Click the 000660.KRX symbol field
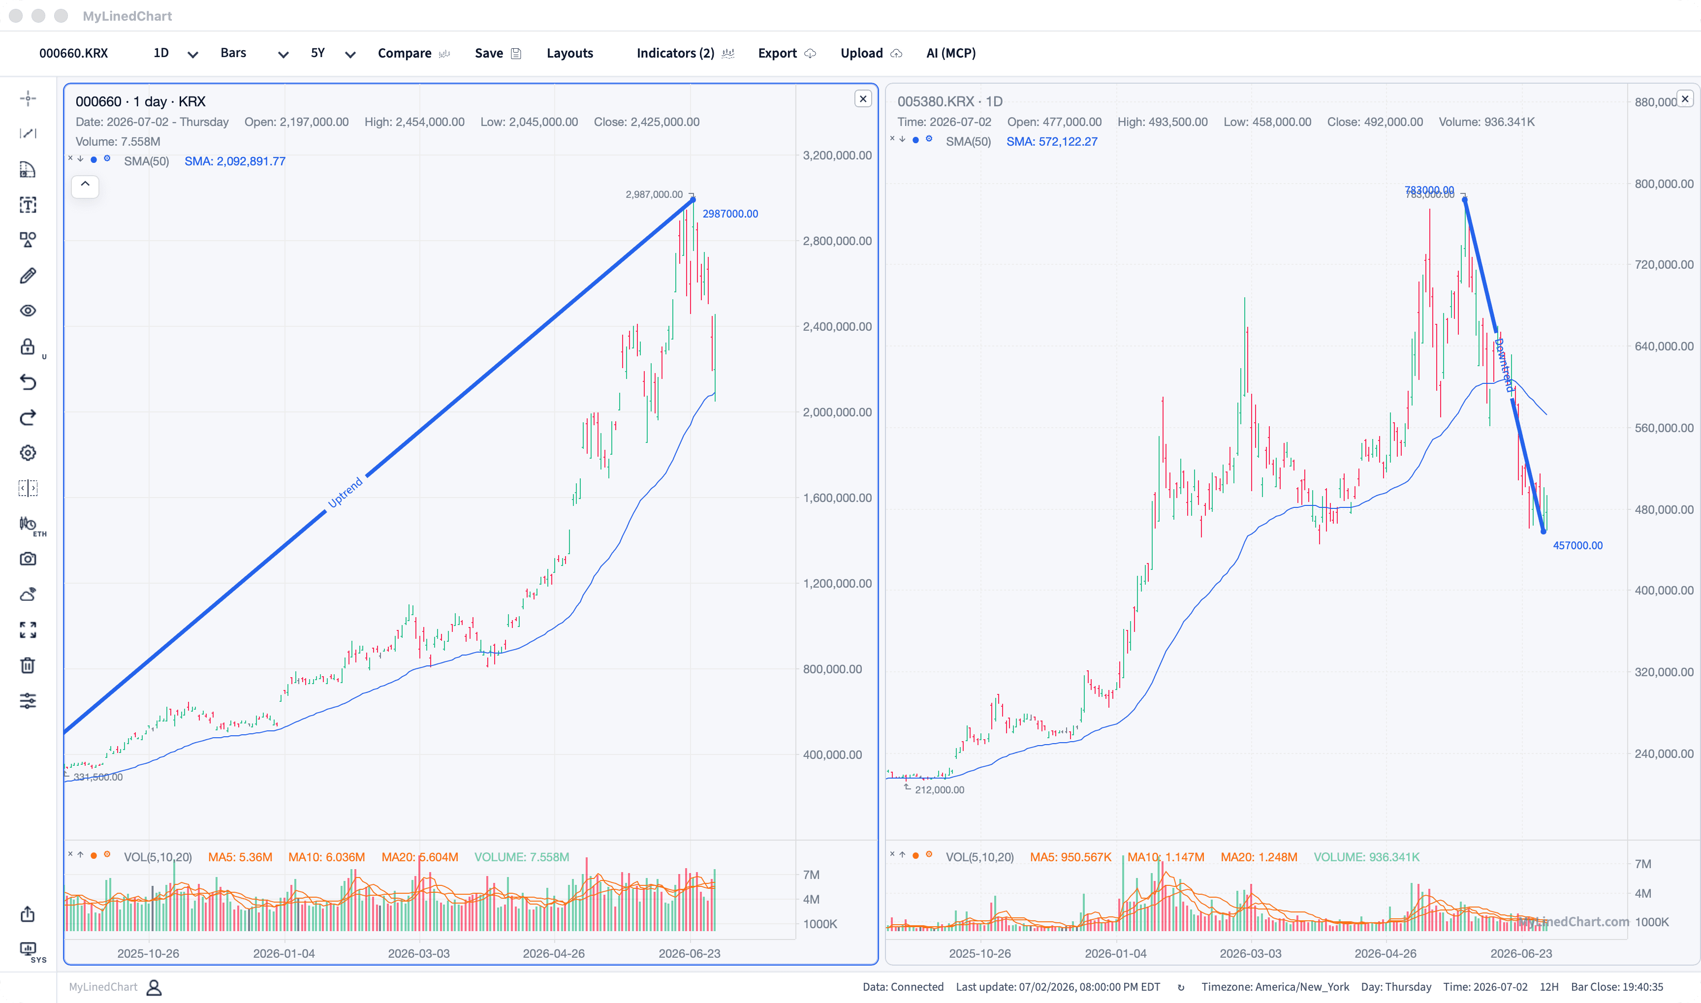 74,53
